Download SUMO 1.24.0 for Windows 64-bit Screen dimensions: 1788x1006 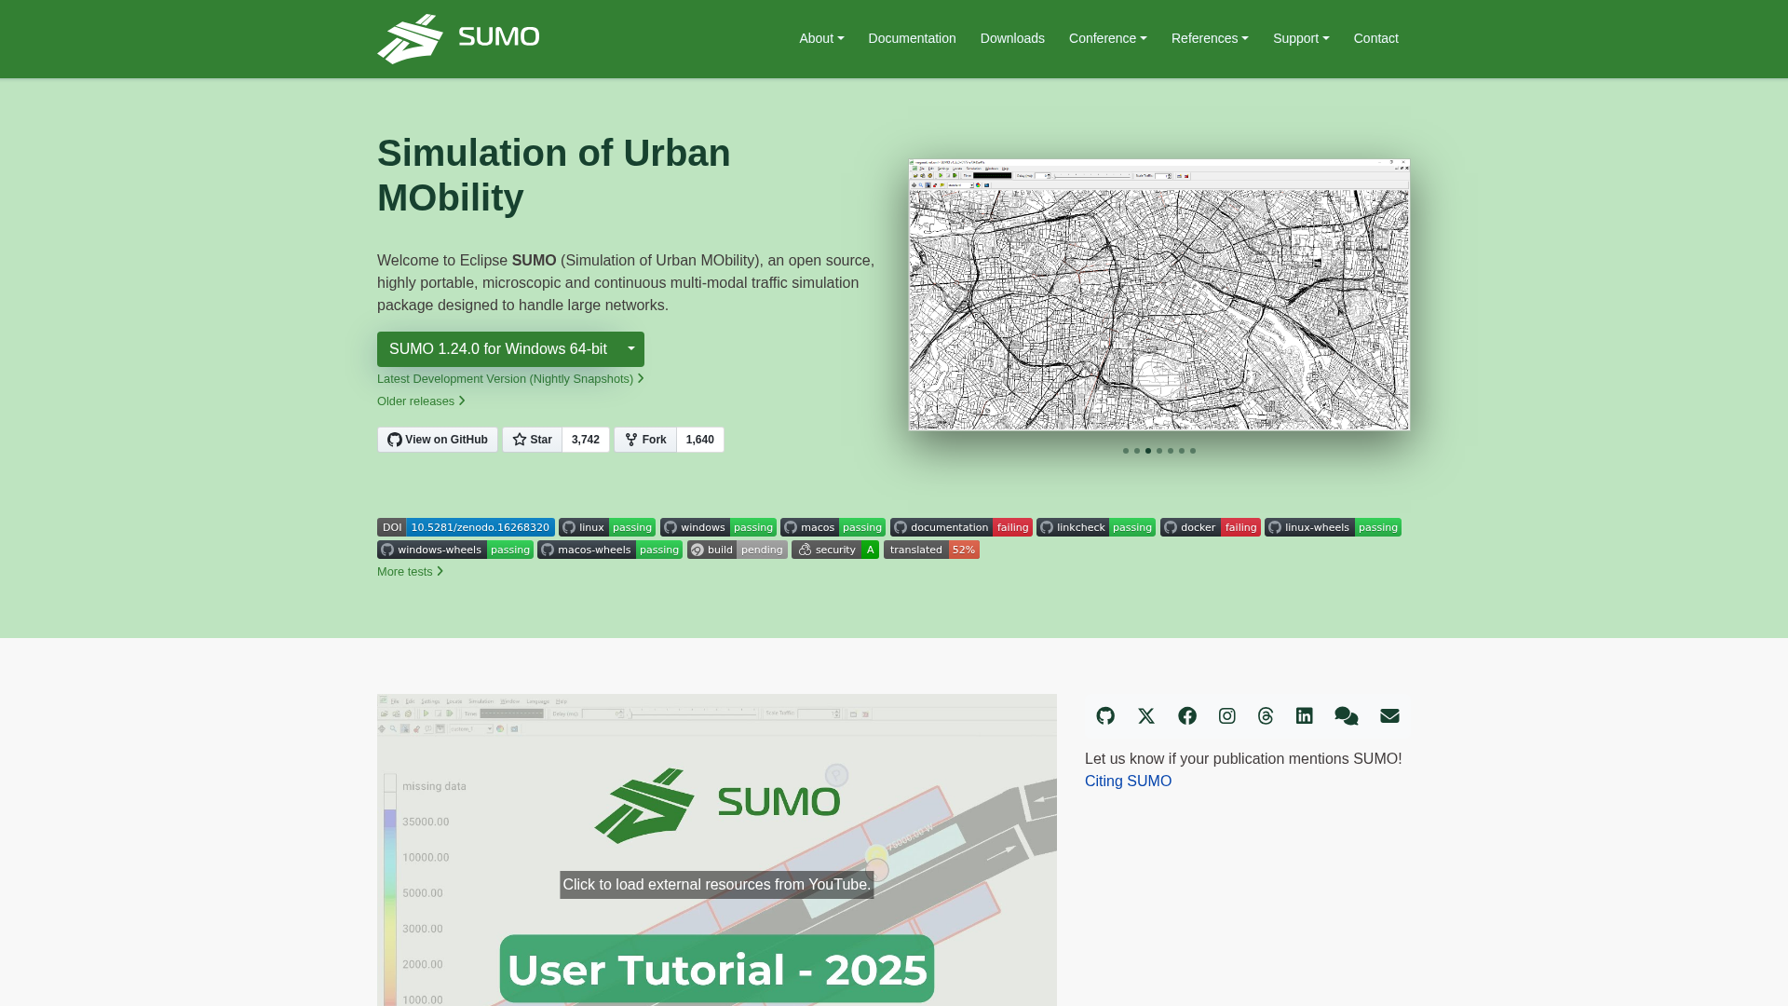pos(497,349)
